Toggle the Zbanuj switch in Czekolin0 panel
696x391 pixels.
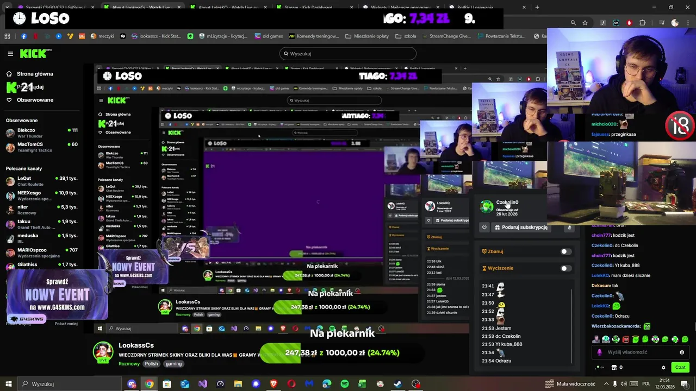pyautogui.click(x=566, y=251)
